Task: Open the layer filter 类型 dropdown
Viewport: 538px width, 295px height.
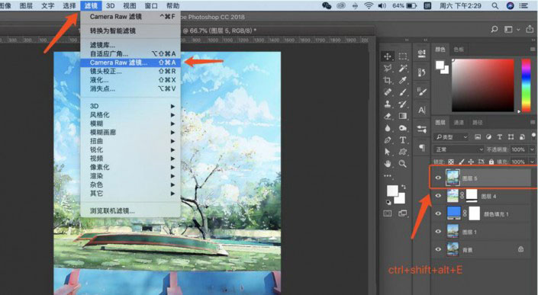Action: pyautogui.click(x=451, y=137)
